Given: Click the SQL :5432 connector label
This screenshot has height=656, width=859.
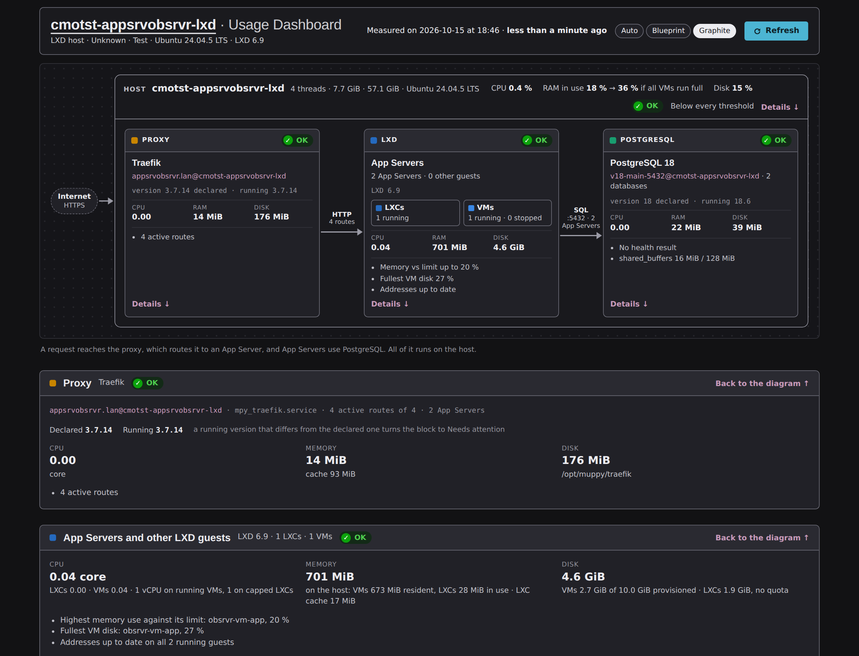Looking at the screenshot, I should coord(581,218).
